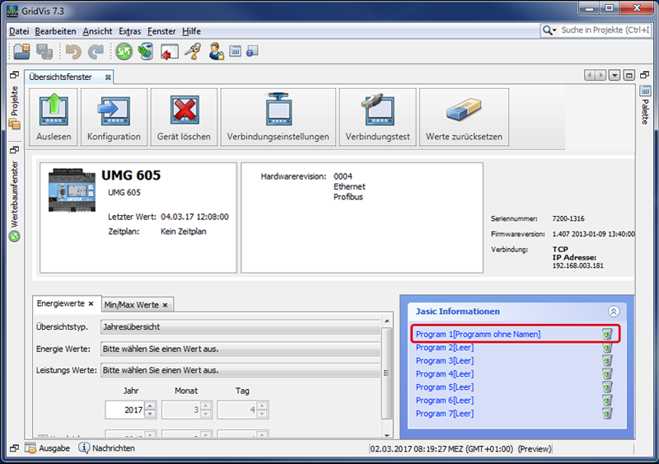659x464 pixels.
Task: Click the last toolbar icon with blue globe
Action: point(252,51)
